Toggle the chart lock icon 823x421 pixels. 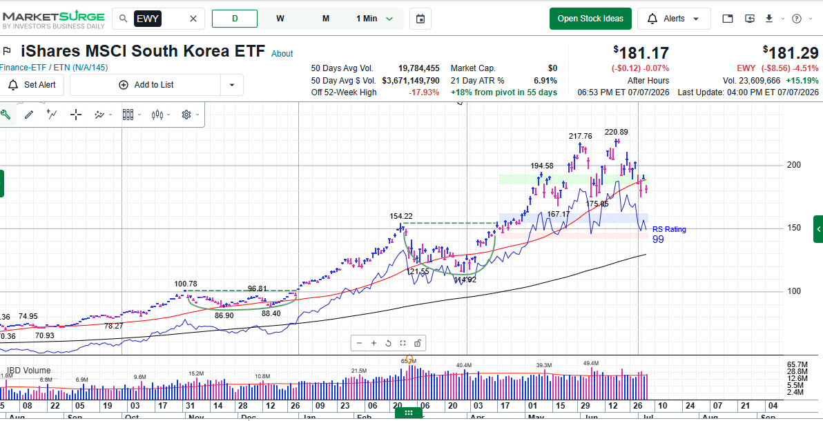(417, 343)
